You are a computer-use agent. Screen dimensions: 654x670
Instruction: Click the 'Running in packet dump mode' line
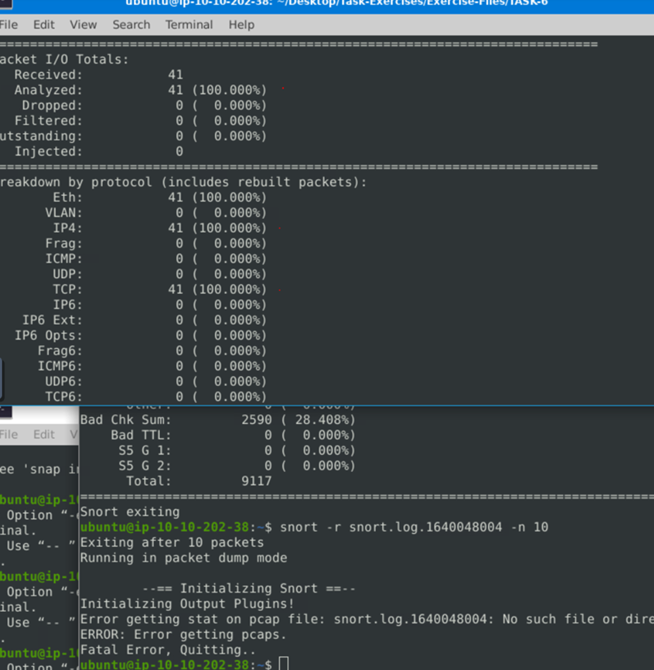(183, 558)
